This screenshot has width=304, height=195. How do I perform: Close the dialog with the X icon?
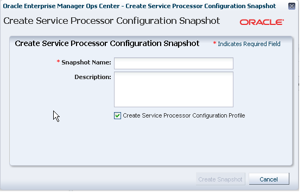click(x=292, y=6)
